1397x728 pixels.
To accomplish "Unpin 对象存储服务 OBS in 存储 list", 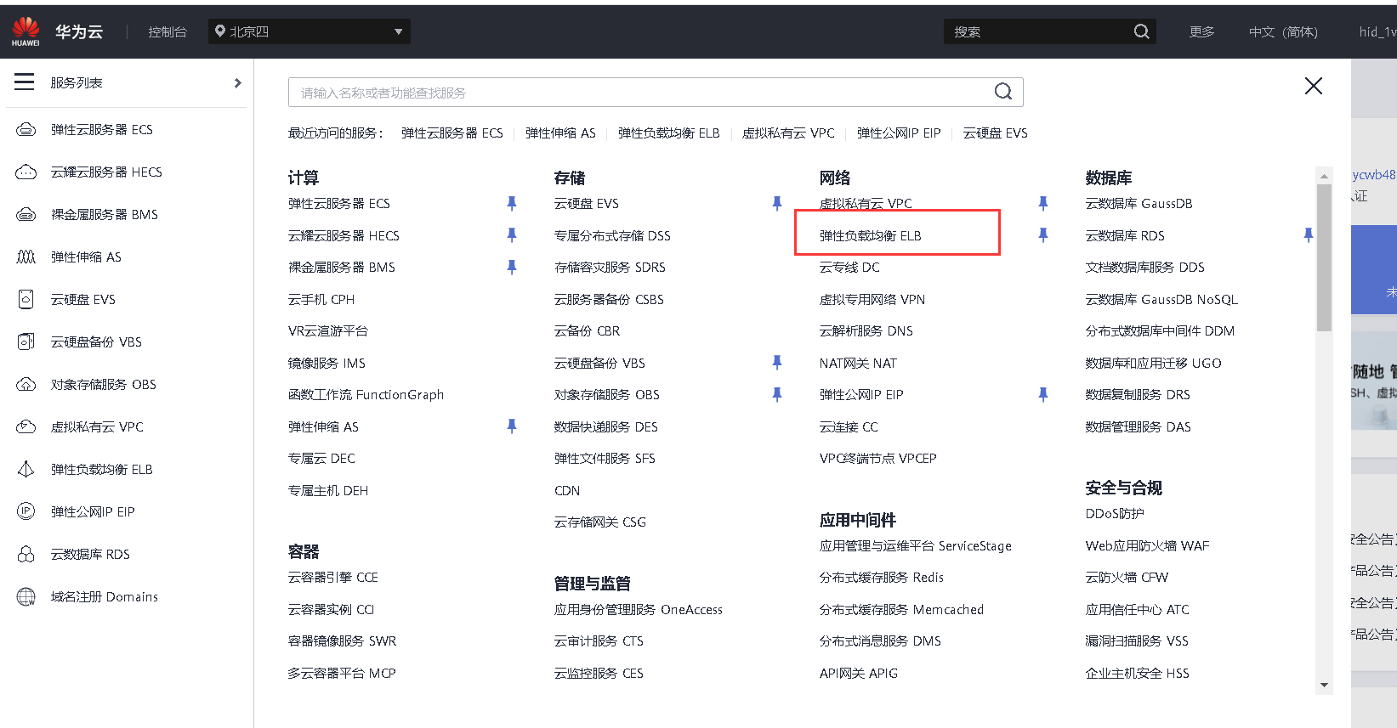I will 777,395.
